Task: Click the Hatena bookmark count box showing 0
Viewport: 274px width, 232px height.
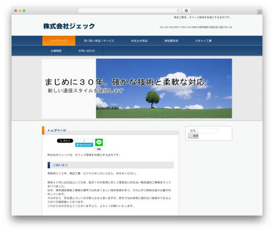Action: 84,141
